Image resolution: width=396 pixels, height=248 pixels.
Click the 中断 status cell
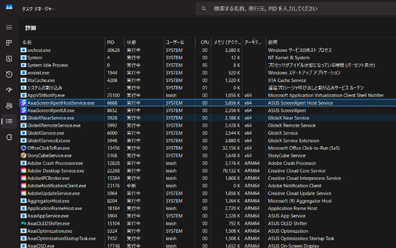point(131,186)
